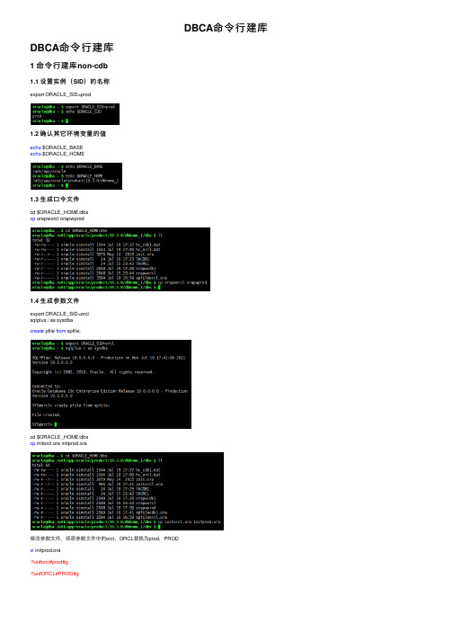Click the echo $ORACLE_BASE line
This screenshot has height=641, width=453.
coord(57,147)
